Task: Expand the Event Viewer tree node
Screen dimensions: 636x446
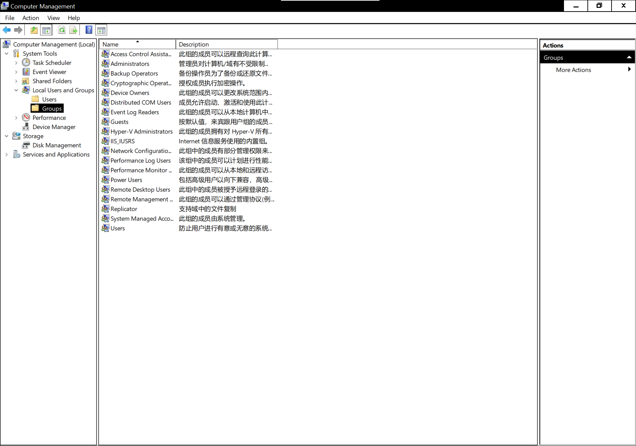Action: tap(16, 72)
